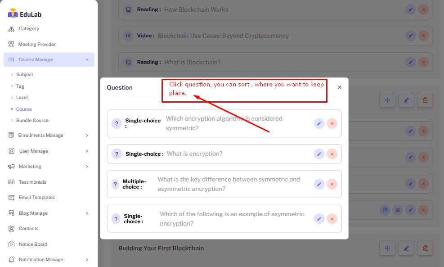Close the Question dialog
Image resolution: width=444 pixels, height=267 pixels.
pos(339,87)
